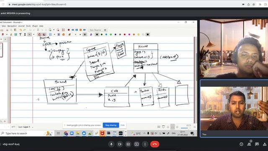Image resolution: width=268 pixels, height=151 pixels.
Task: Open the chat panel in Meet
Action: click(x=257, y=144)
